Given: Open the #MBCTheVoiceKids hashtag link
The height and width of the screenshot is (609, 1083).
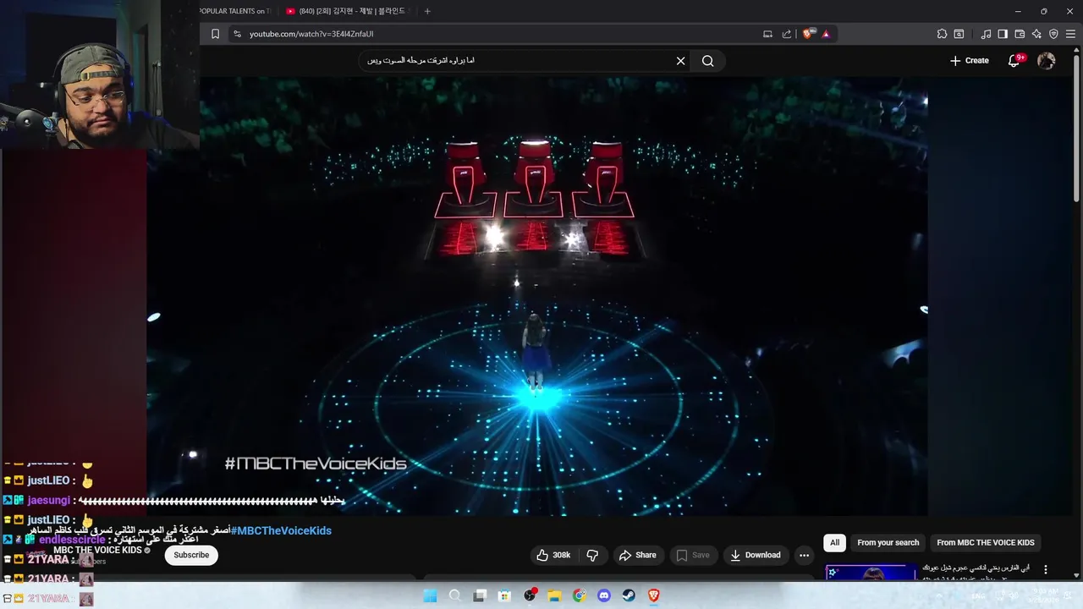Looking at the screenshot, I should point(281,530).
